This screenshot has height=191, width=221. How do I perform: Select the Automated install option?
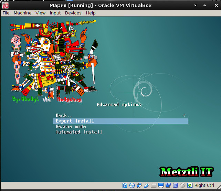120,132
